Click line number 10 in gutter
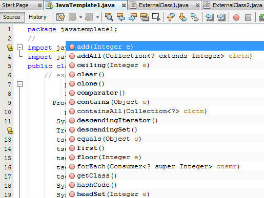The height and width of the screenshot is (198, 264). (8, 112)
